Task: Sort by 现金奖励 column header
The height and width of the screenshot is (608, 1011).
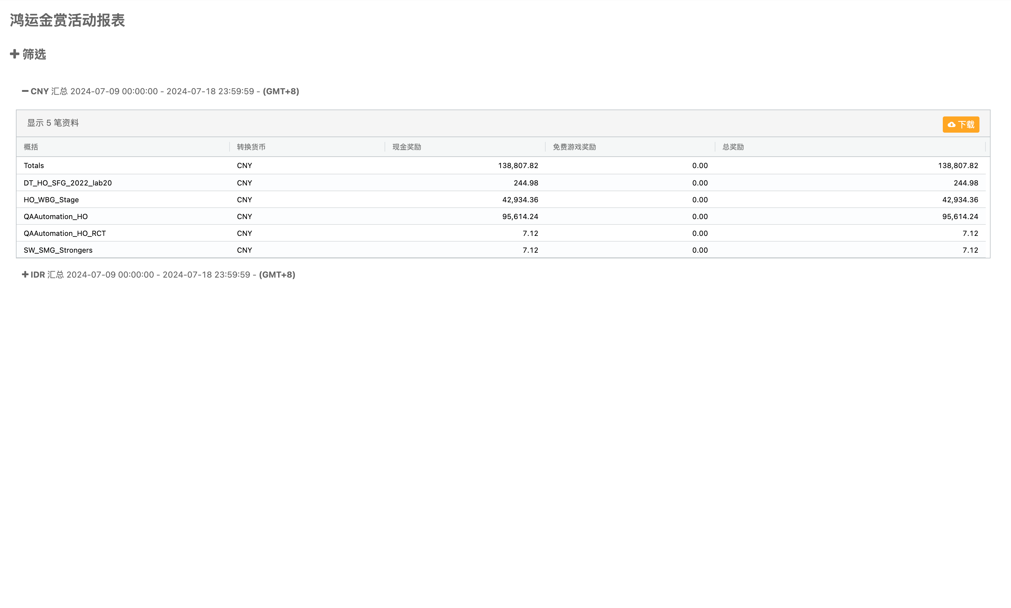Action: coord(407,147)
